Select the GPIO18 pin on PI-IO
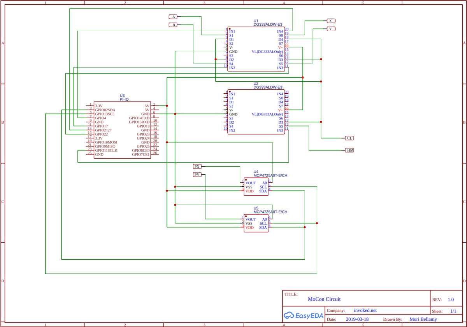Viewport: 467px width, 327px height. pyautogui.click(x=143, y=126)
